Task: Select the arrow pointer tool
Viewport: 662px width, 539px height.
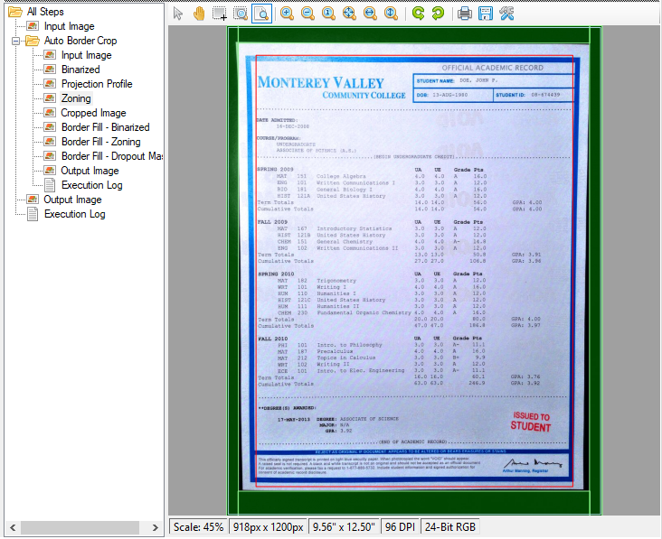Action: (x=178, y=14)
